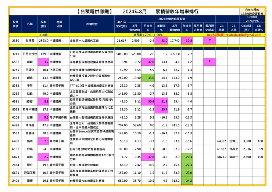Click the 市場地位 column header
Viewport: 272px width, 192px height.
92,24
